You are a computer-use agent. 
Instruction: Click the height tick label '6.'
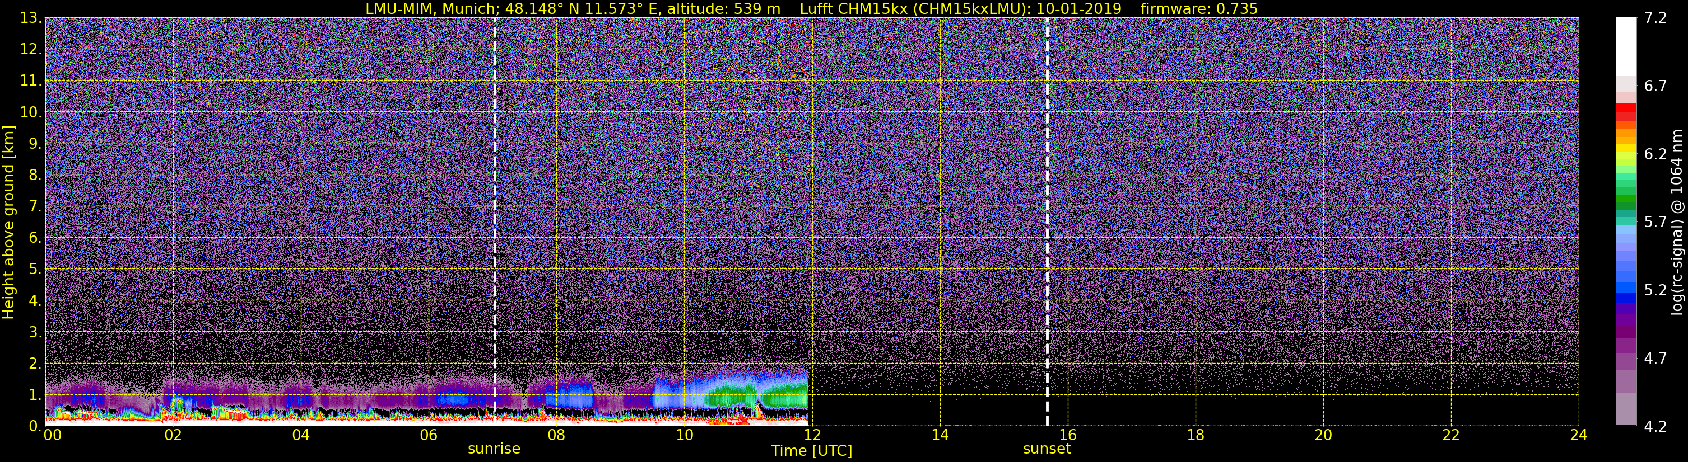pos(35,238)
